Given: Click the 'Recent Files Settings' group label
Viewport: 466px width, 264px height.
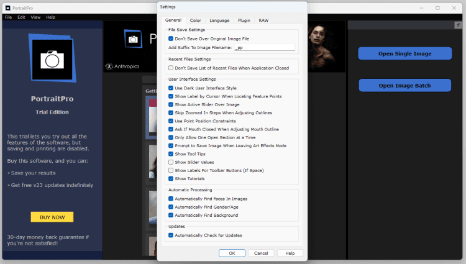Looking at the screenshot, I should click(x=190, y=59).
